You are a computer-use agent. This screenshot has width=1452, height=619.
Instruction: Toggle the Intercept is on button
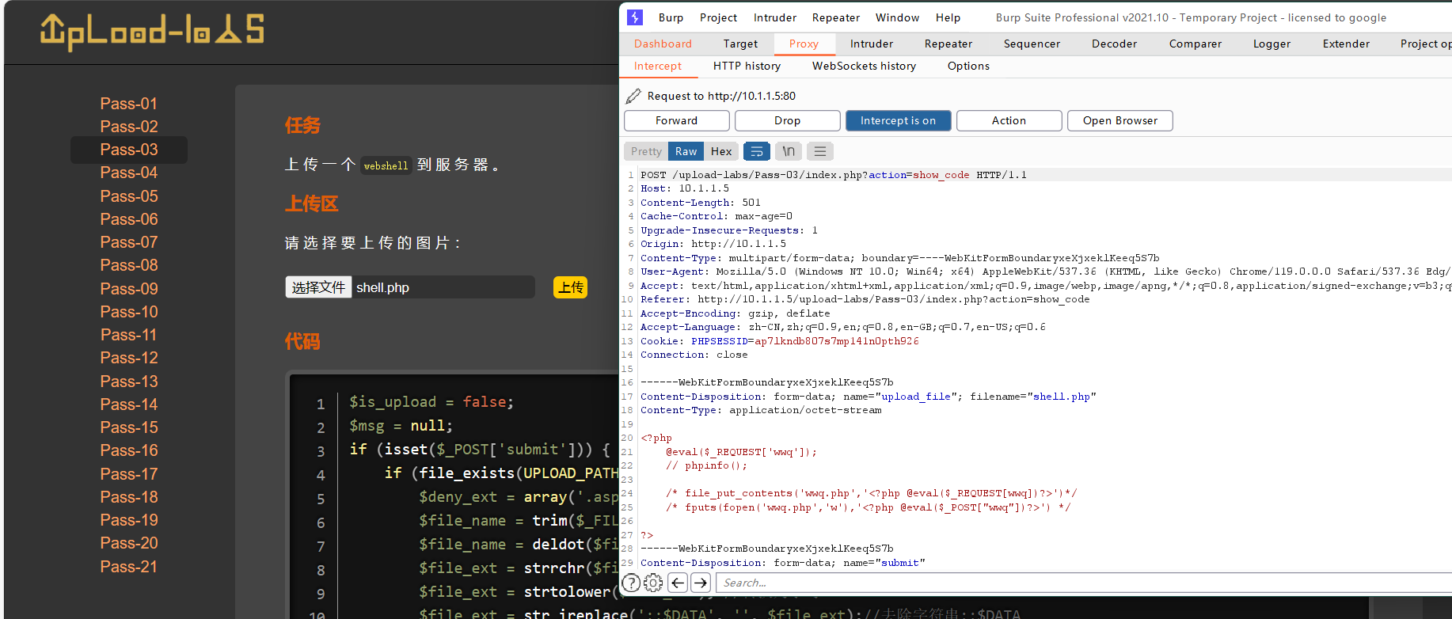(x=899, y=120)
